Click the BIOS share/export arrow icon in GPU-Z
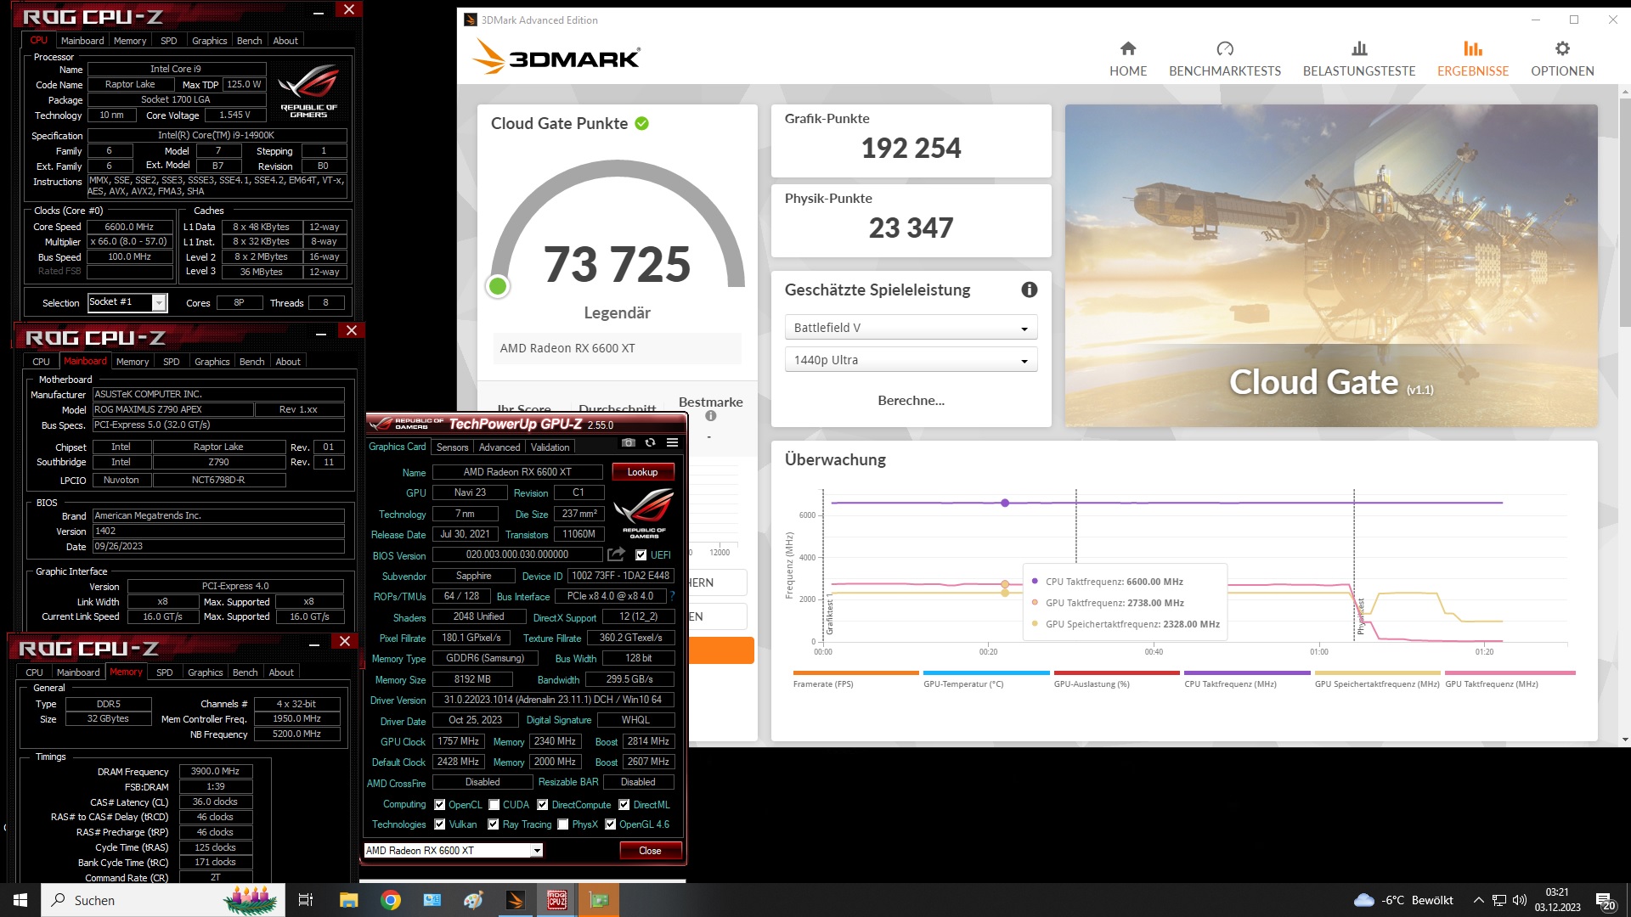The width and height of the screenshot is (1631, 917). pos(617,554)
